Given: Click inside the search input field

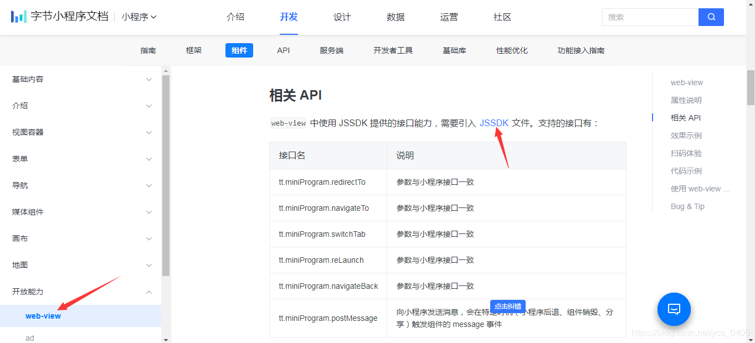Looking at the screenshot, I should pos(648,17).
